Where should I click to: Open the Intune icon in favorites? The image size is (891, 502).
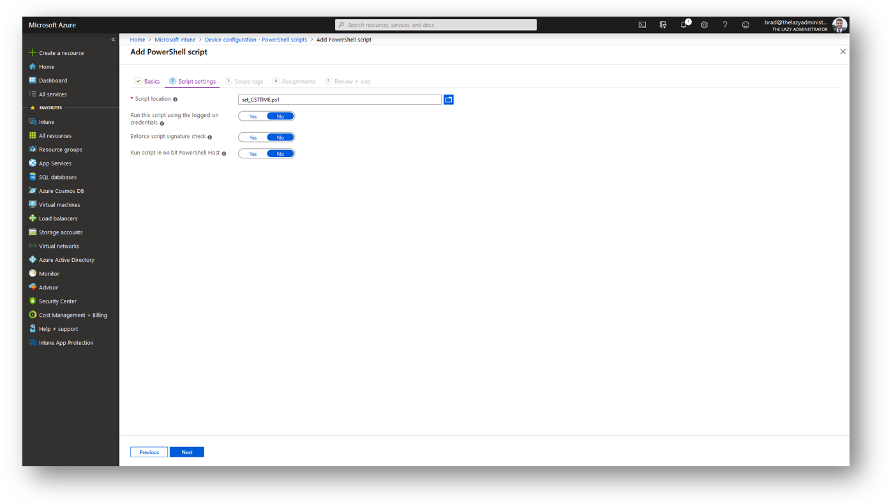(33, 121)
